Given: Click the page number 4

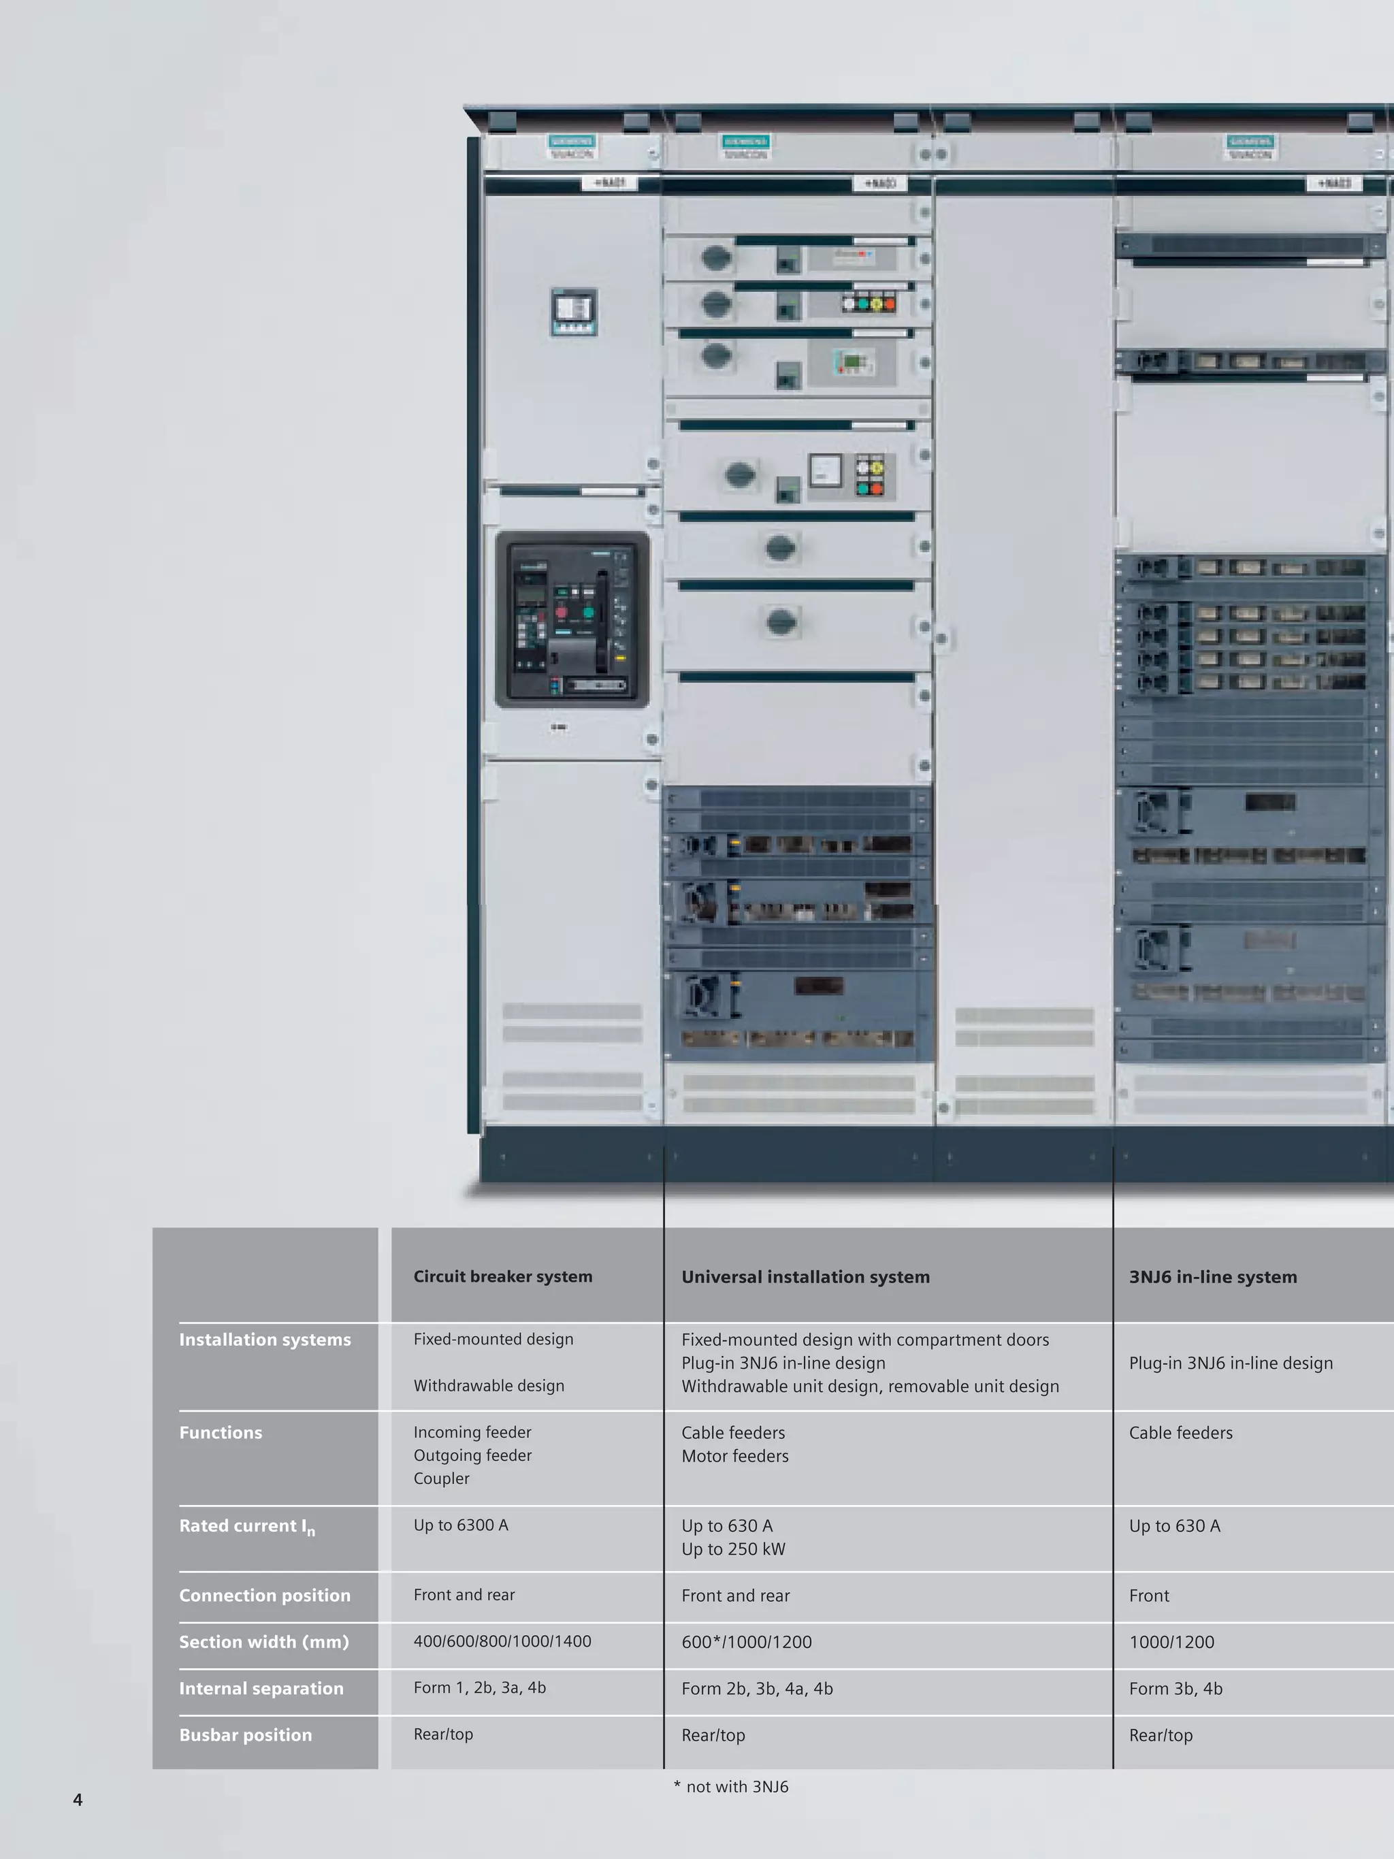Looking at the screenshot, I should click(x=78, y=1799).
